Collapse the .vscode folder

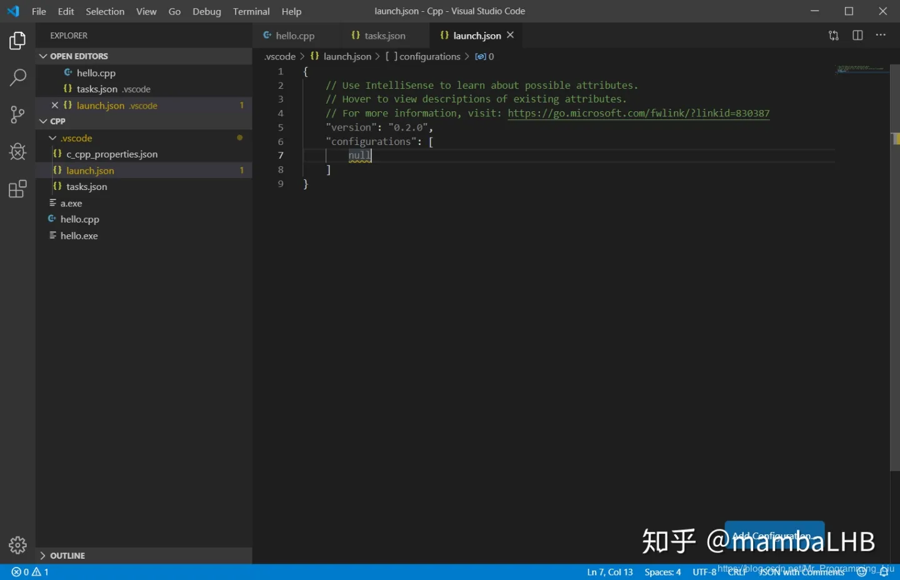click(53, 137)
